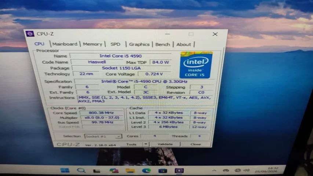
Task: Click the Ext. Model value 3C
Action: coord(146,92)
